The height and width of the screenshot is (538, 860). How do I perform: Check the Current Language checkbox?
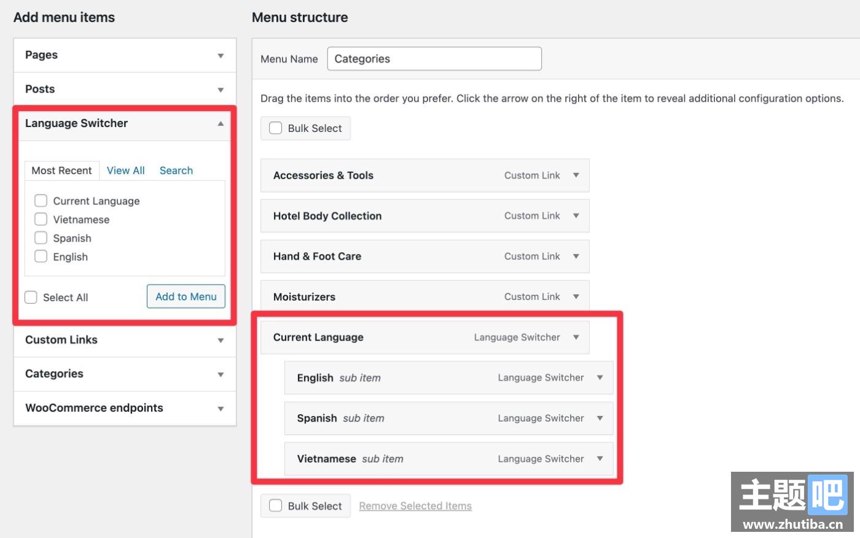click(x=41, y=201)
